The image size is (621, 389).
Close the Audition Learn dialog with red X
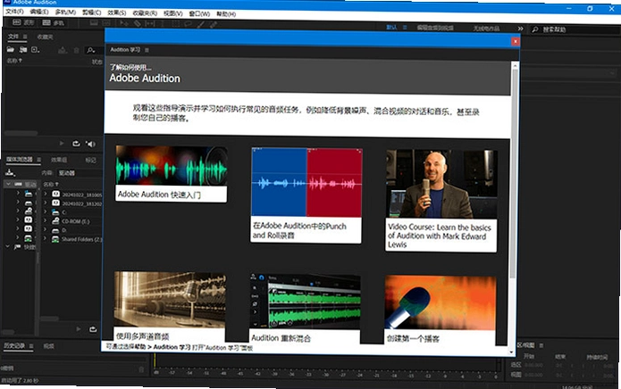516,41
